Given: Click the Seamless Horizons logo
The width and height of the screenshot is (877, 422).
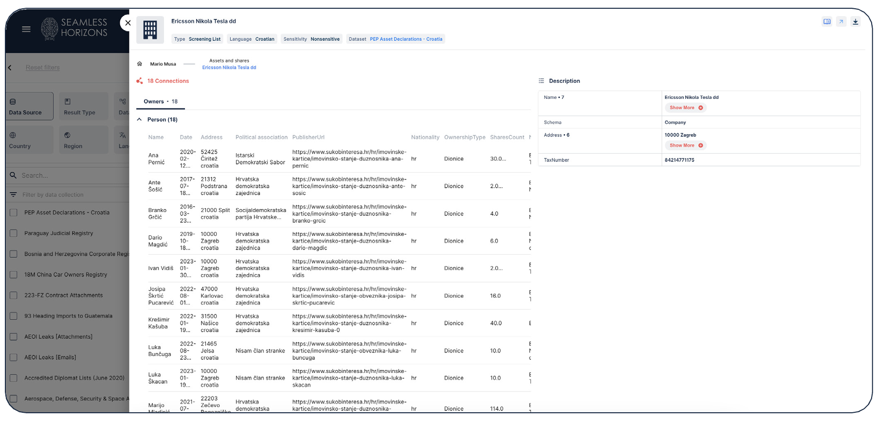Looking at the screenshot, I should click(x=74, y=28).
